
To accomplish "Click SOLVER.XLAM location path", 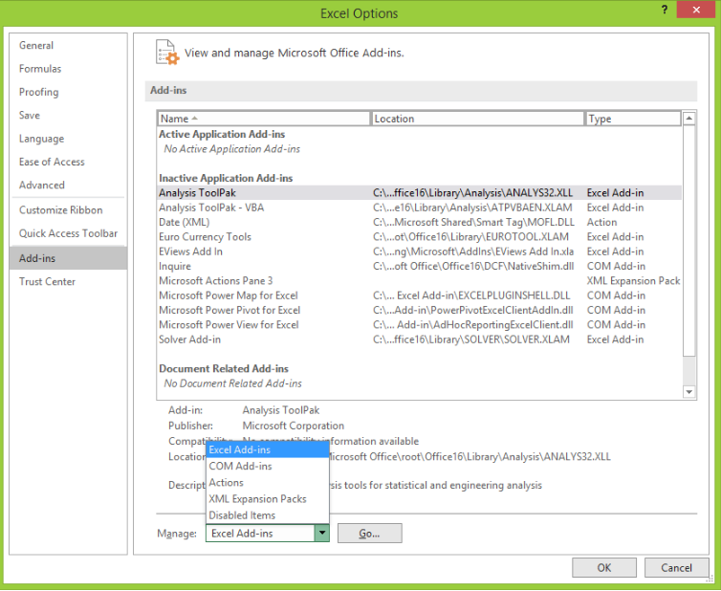I will pos(470,339).
